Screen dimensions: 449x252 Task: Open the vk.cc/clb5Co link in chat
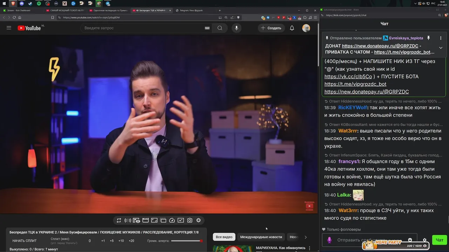pos(348,77)
